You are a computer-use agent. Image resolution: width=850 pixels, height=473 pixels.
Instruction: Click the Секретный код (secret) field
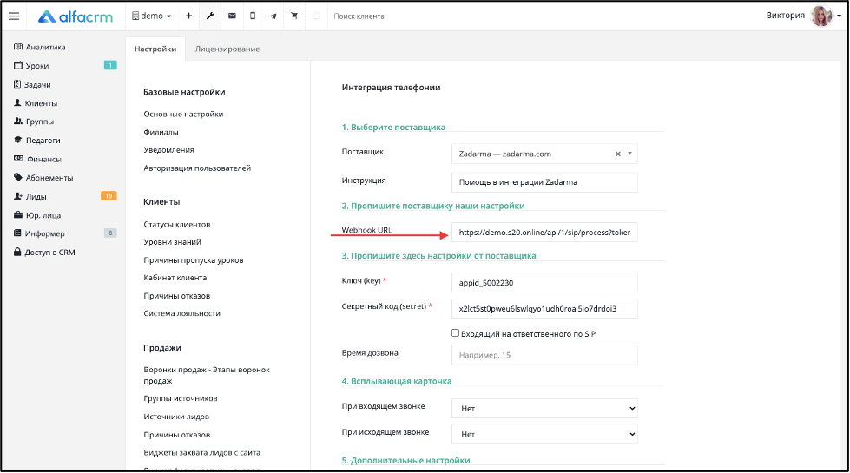point(544,309)
